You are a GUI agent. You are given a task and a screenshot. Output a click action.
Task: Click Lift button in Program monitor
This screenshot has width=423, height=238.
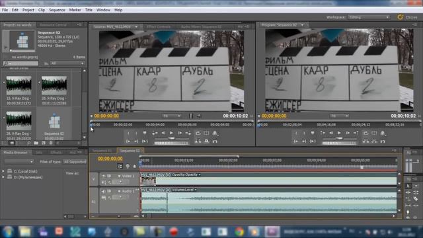point(366,141)
